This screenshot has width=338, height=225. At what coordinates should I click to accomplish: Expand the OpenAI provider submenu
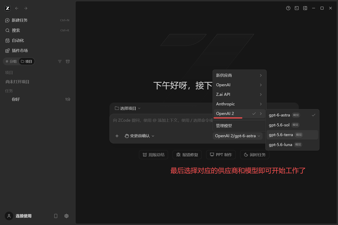pos(239,85)
